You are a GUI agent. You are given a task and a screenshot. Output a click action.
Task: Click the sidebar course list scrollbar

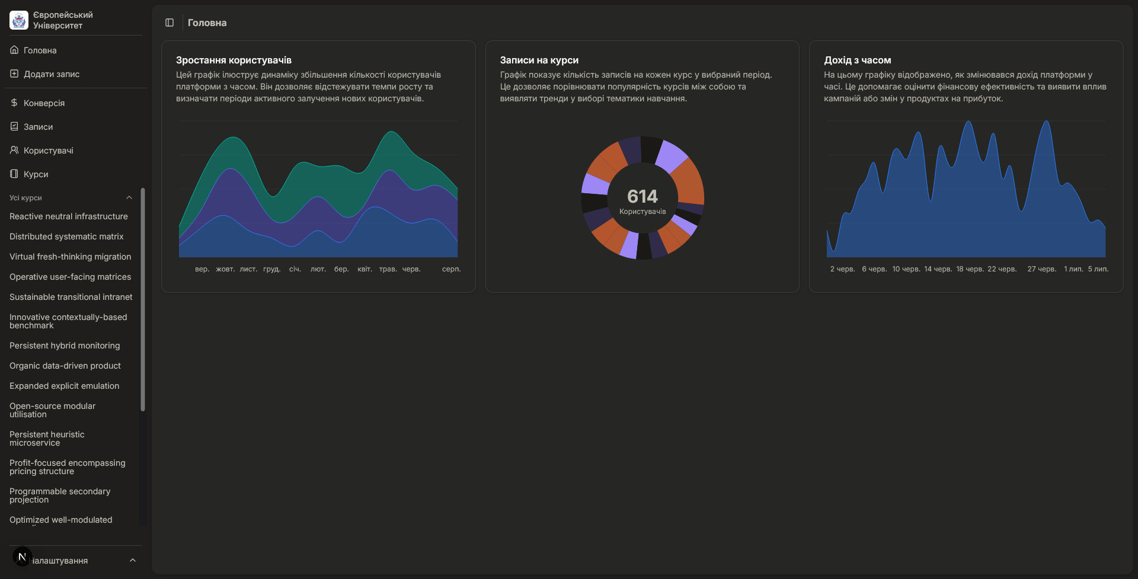pyautogui.click(x=143, y=299)
